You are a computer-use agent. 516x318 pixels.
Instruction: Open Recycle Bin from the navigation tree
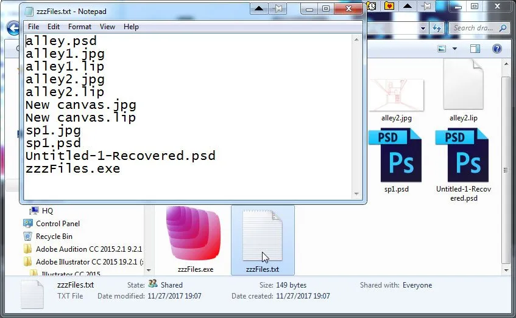(x=54, y=237)
